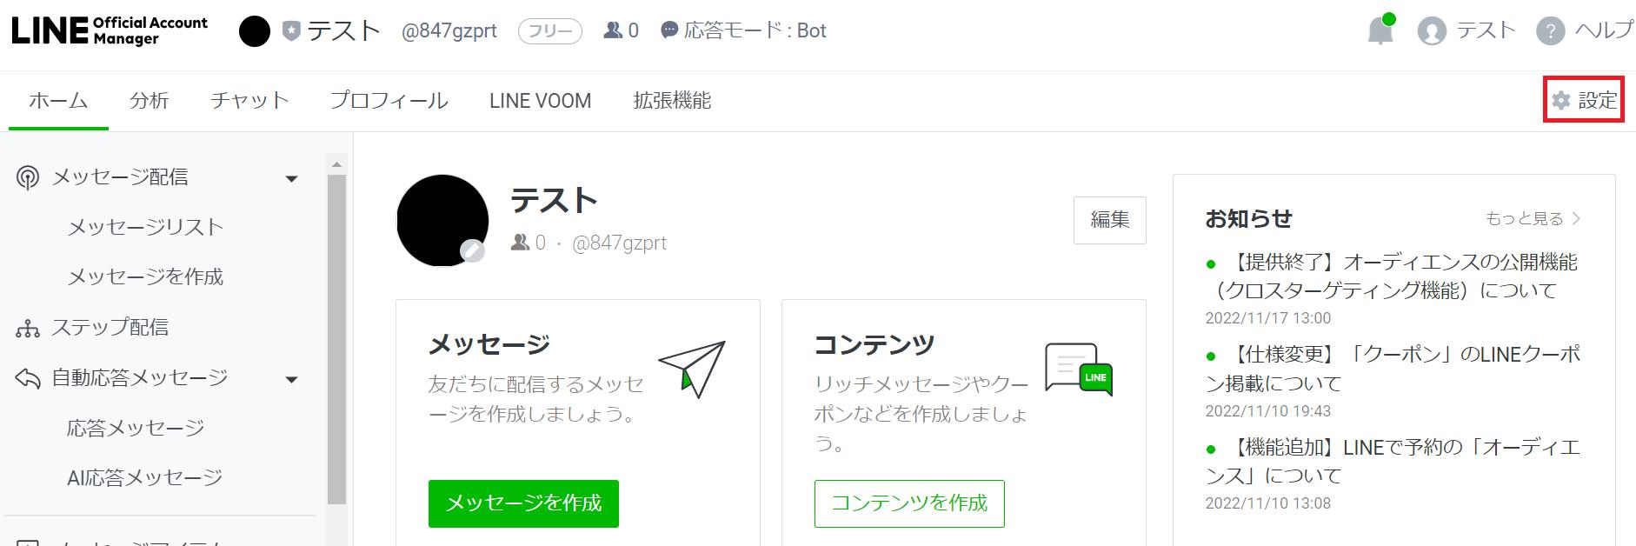Click the LINE content chat bubble icon
The width and height of the screenshot is (1636, 546).
pyautogui.click(x=1079, y=369)
